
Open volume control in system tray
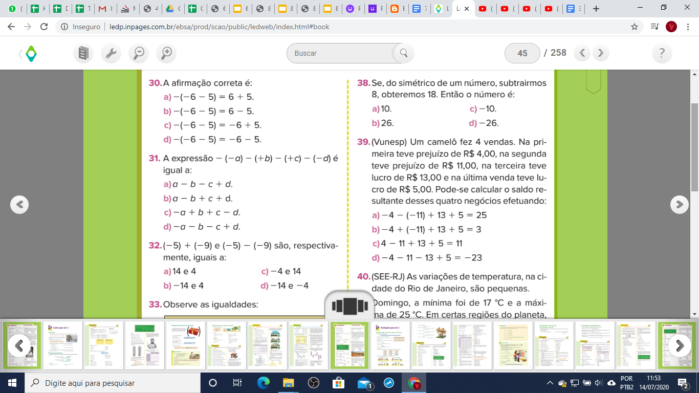pos(598,383)
